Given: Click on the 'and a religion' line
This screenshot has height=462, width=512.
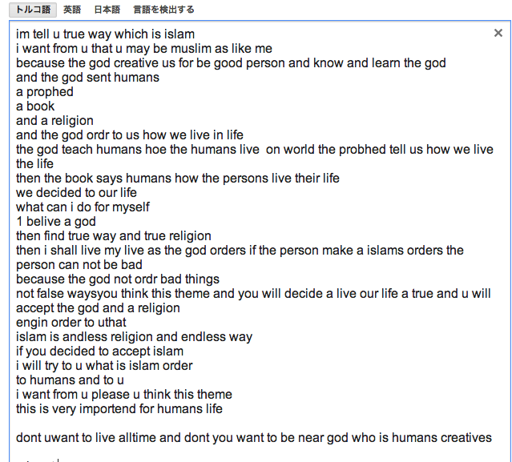Looking at the screenshot, I should [54, 121].
